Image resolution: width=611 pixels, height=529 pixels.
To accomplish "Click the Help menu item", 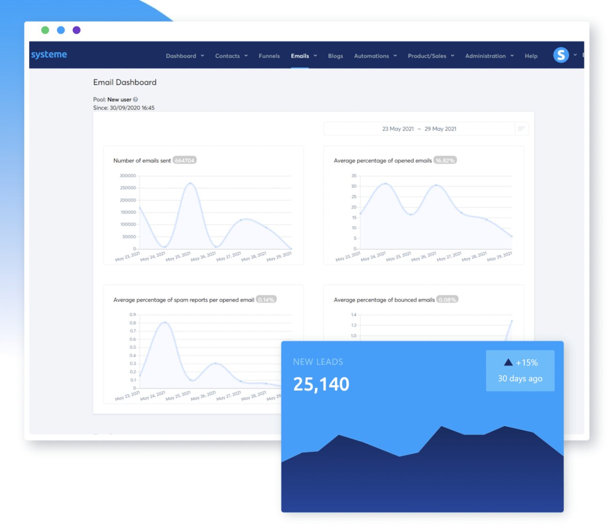I will click(531, 55).
